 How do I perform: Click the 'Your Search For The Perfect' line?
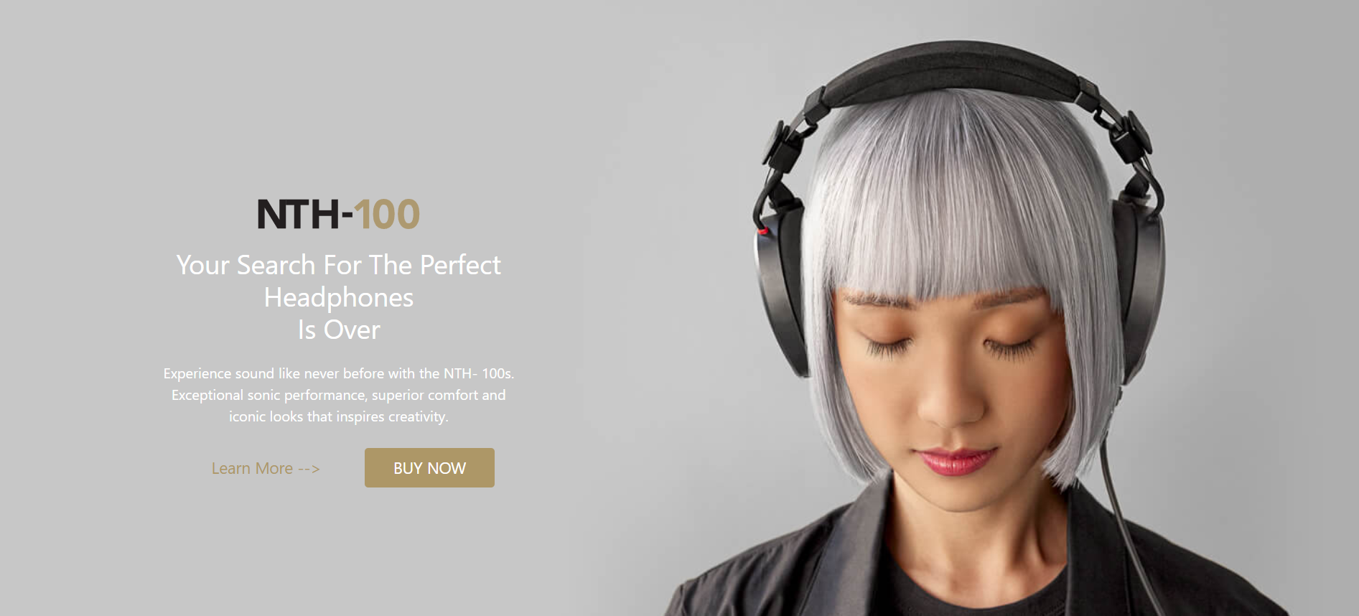point(339,265)
